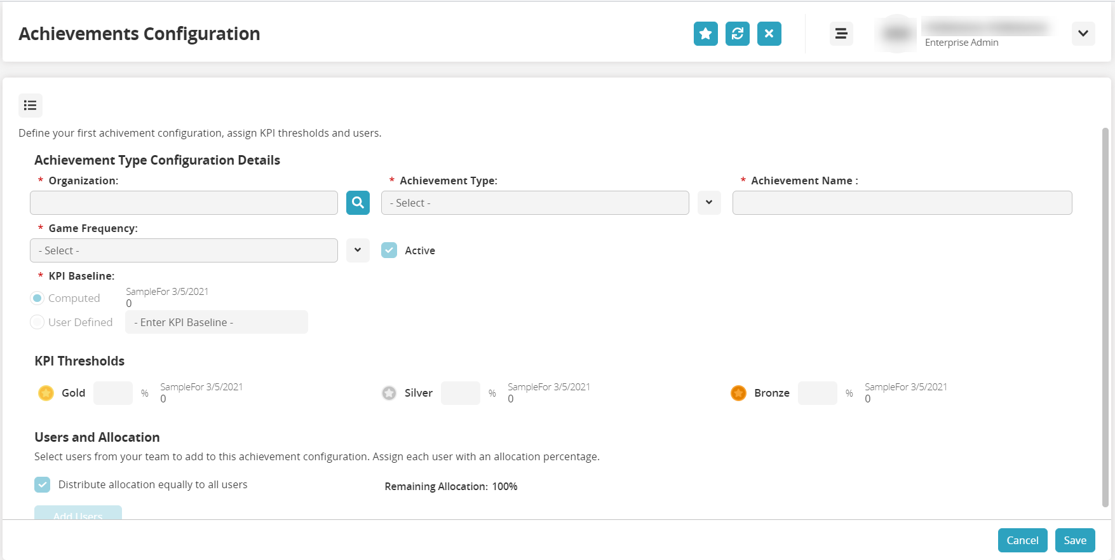
Task: Click the star favorite icon in header
Action: pos(705,34)
